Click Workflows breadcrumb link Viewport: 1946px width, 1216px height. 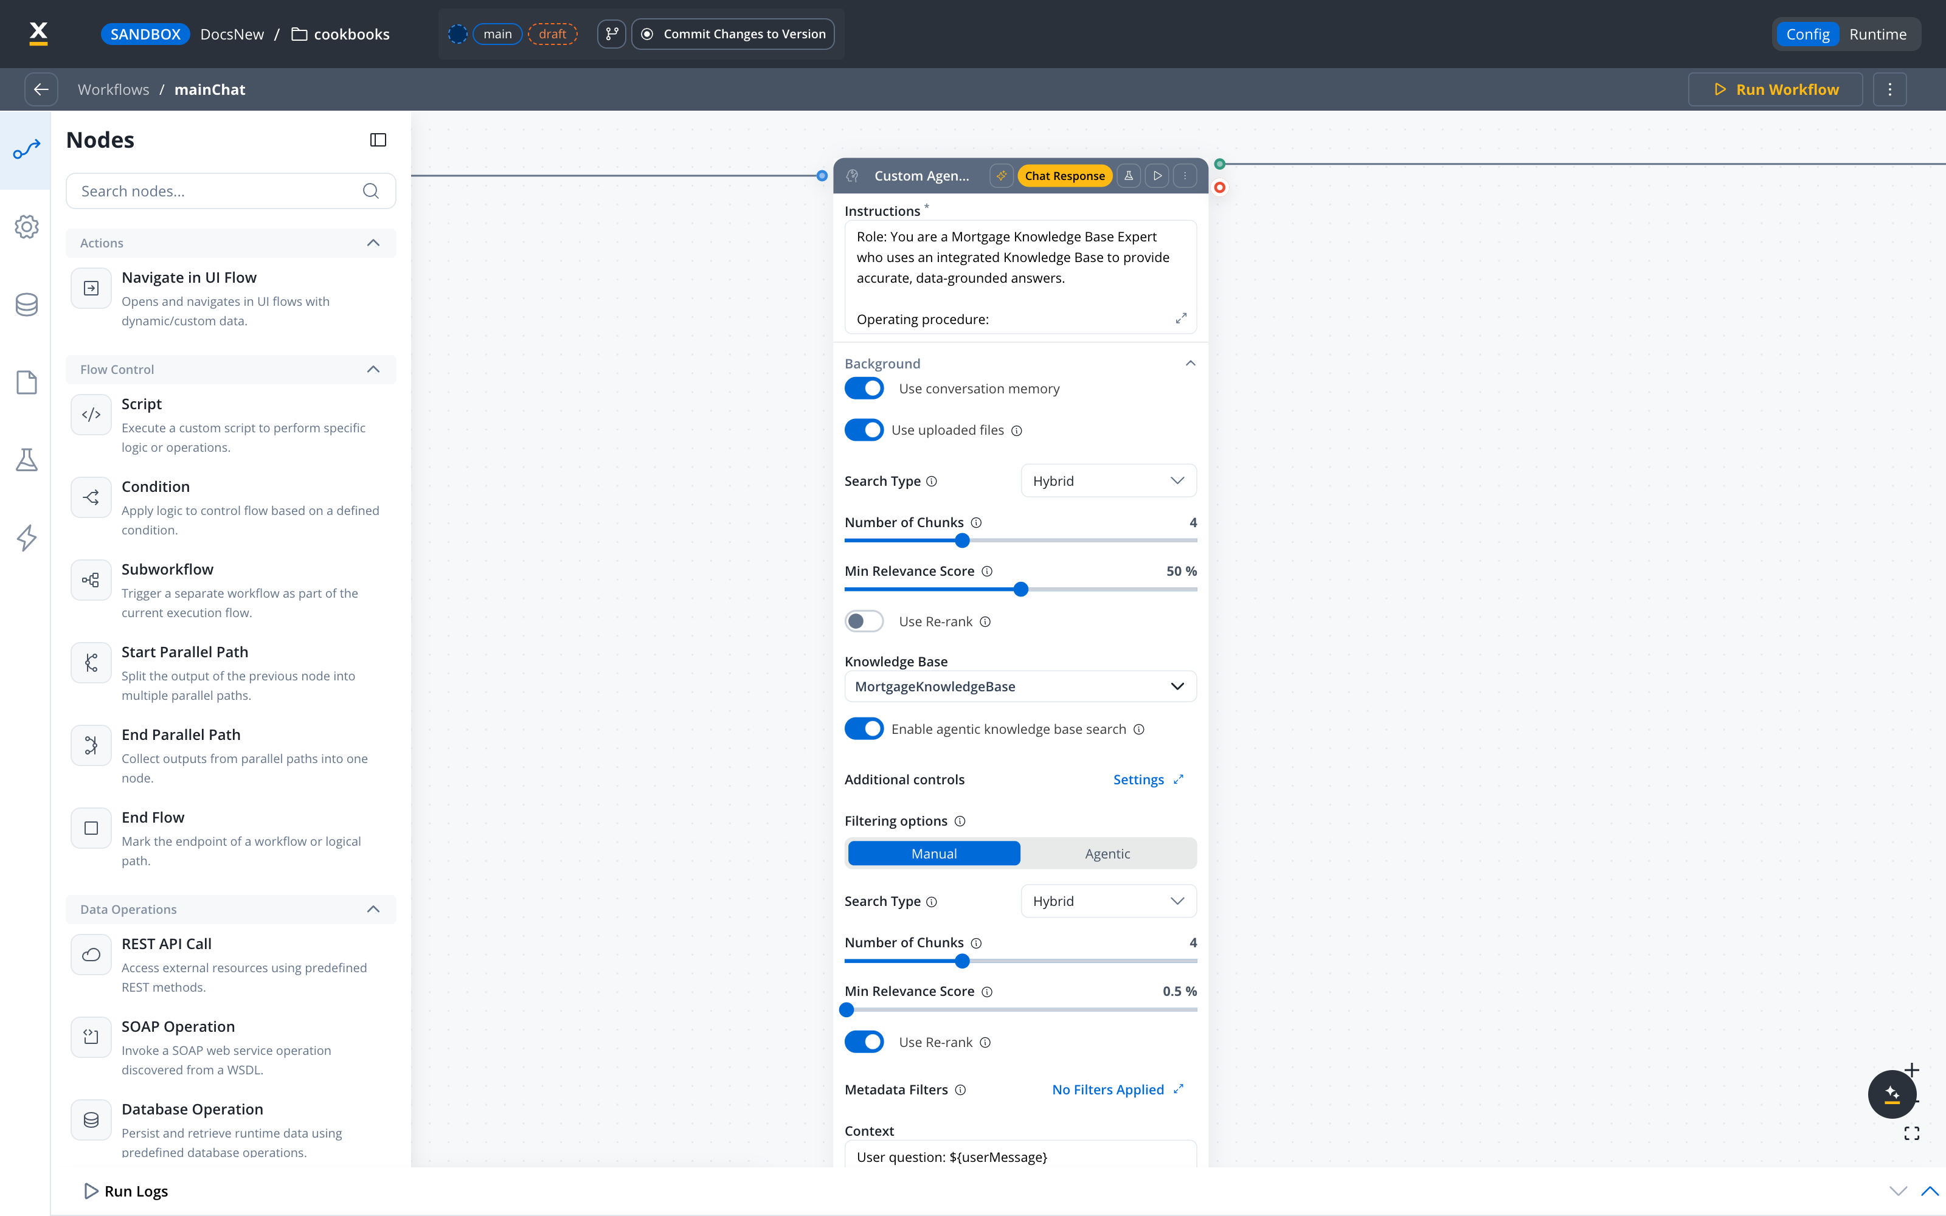[x=113, y=89]
